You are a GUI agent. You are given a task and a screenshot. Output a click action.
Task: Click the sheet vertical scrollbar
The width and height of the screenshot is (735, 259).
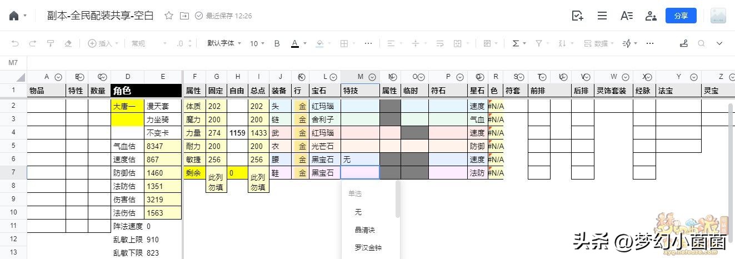point(731,137)
